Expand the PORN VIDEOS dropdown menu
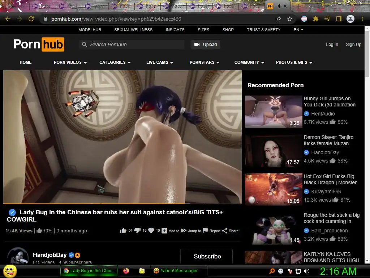The height and width of the screenshot is (278, 370). (x=70, y=62)
